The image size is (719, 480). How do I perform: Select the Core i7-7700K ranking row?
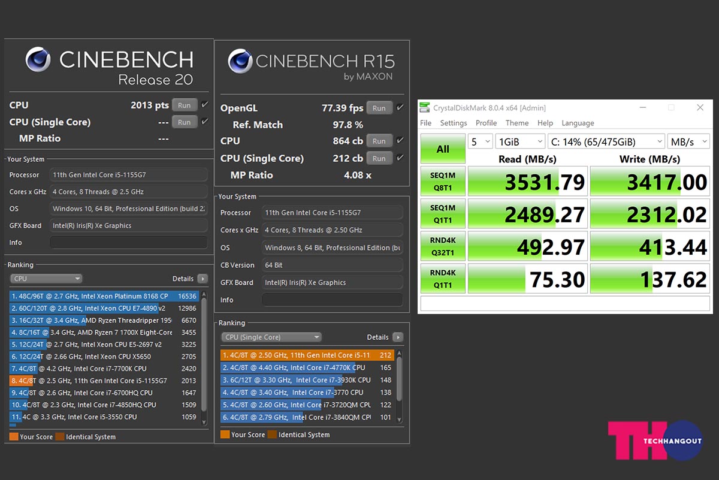(x=104, y=369)
